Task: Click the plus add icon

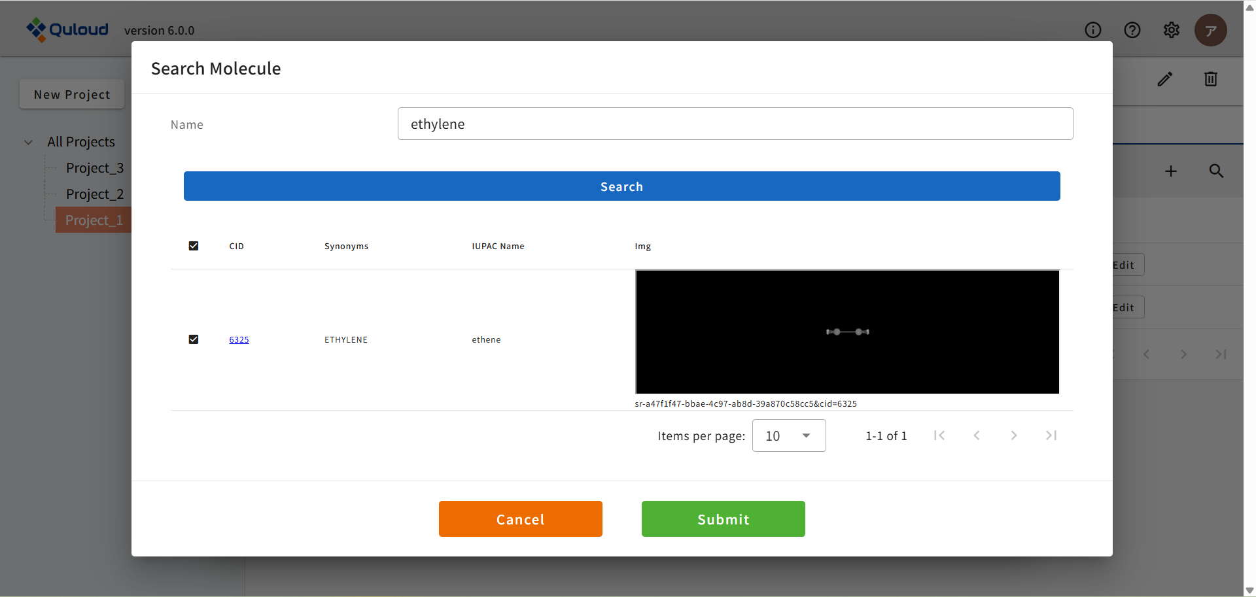Action: pyautogui.click(x=1170, y=171)
